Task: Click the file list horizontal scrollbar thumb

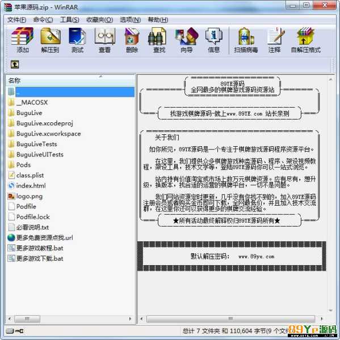Action: [x=27, y=318]
